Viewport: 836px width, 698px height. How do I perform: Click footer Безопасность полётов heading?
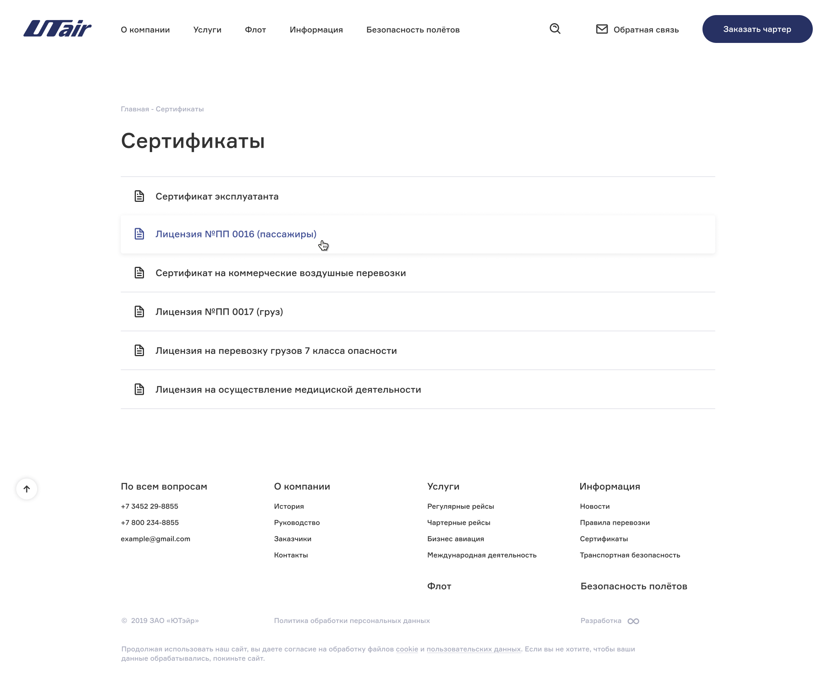click(x=634, y=586)
